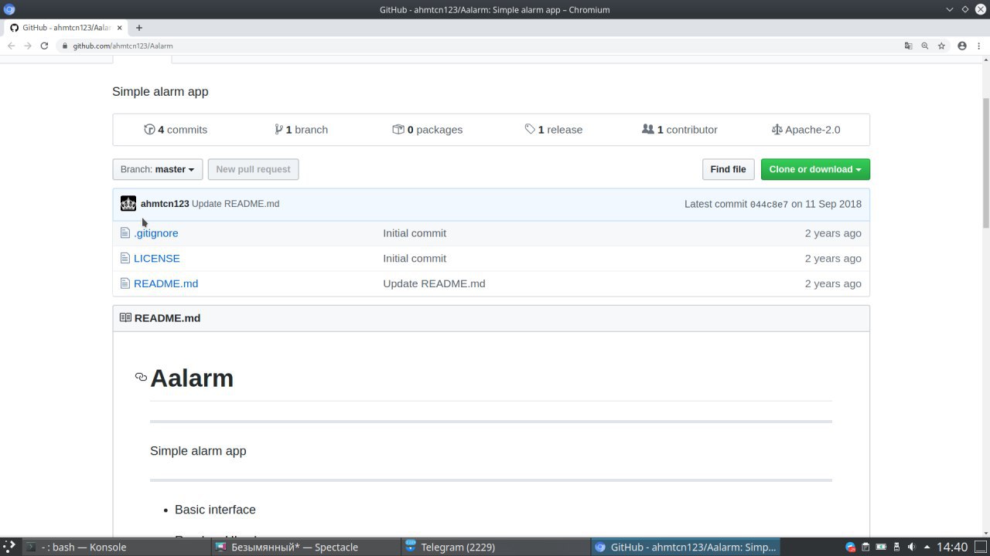Click the 2 years ago text for LICENSE
990x556 pixels.
(833, 258)
